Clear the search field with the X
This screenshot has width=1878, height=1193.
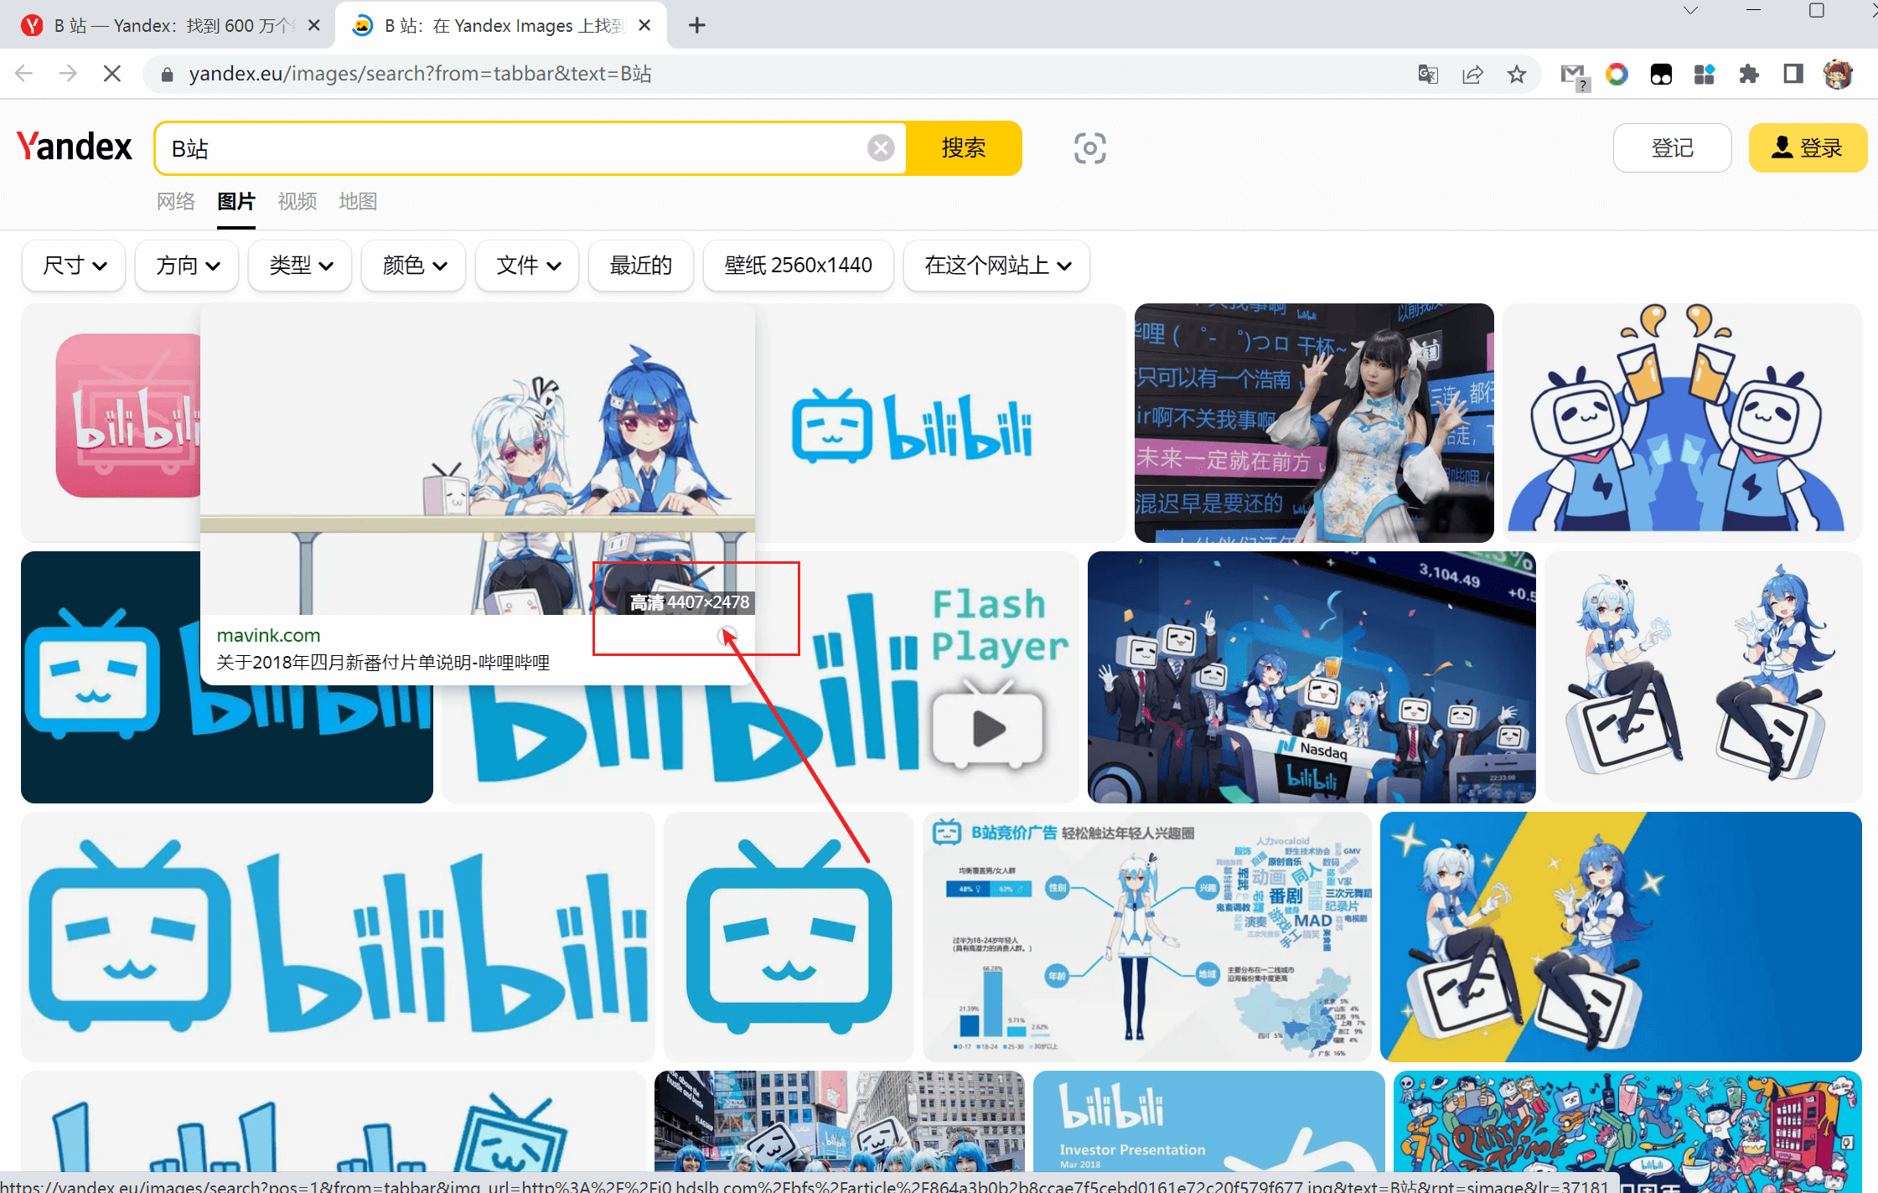(x=881, y=147)
